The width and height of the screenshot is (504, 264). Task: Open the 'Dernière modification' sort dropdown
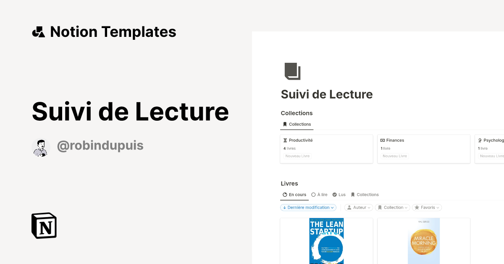click(308, 207)
